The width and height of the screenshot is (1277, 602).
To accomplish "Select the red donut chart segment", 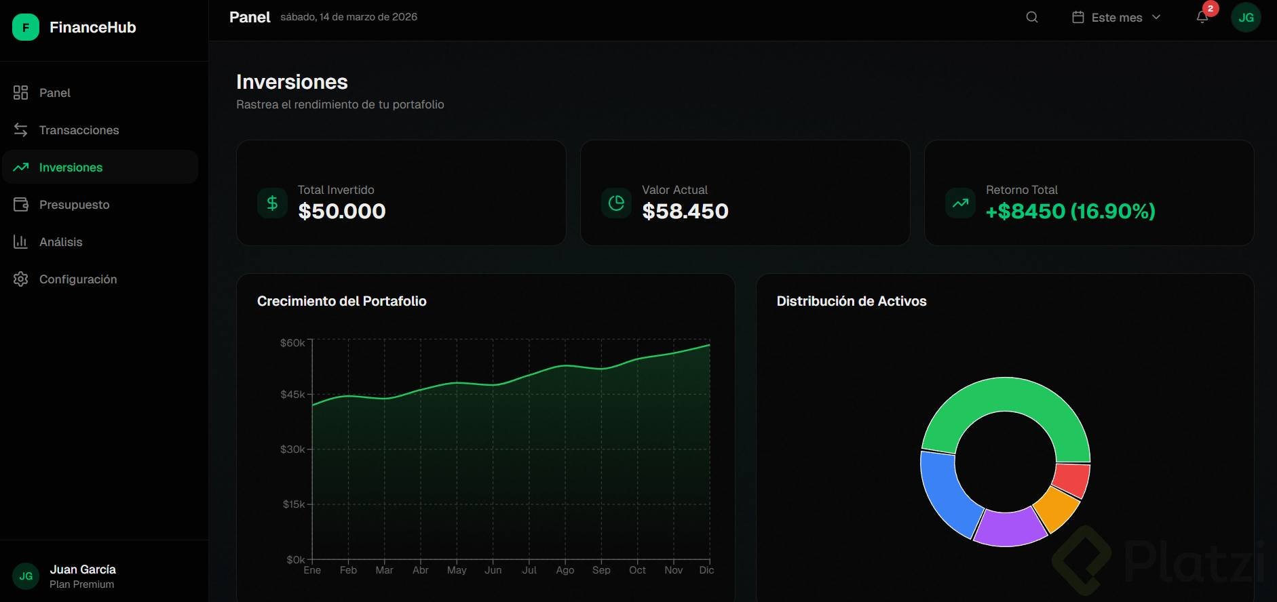I will click(1072, 479).
